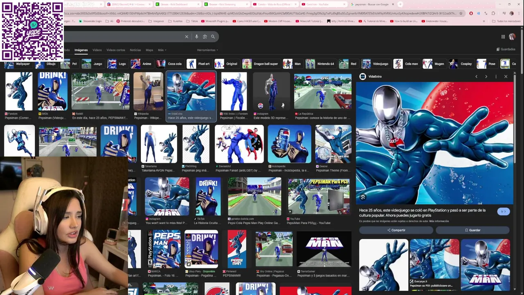Open Reddit Pepsiman gameplay thumbnail

point(100,91)
